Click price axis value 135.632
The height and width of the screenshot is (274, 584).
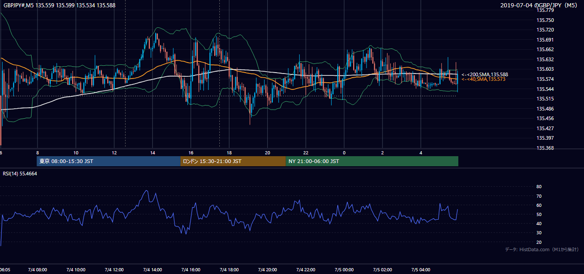545,59
